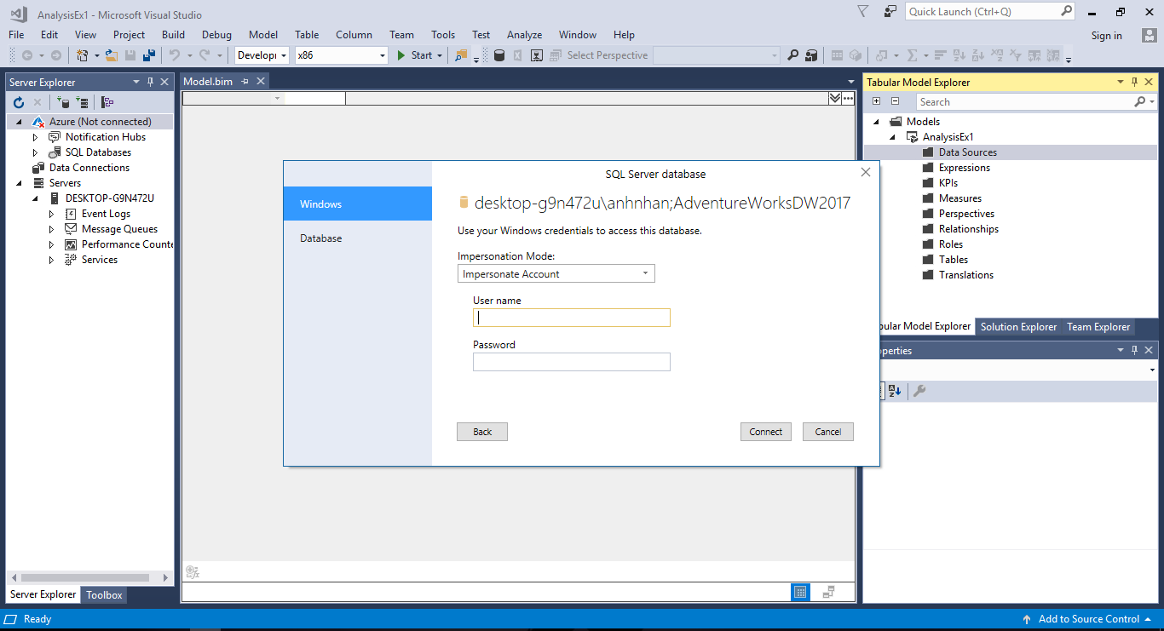The image size is (1164, 631).
Task: Click Property Pages wrench icon
Action: [919, 391]
